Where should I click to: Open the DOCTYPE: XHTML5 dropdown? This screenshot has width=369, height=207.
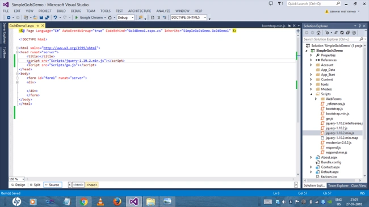pos(188,18)
